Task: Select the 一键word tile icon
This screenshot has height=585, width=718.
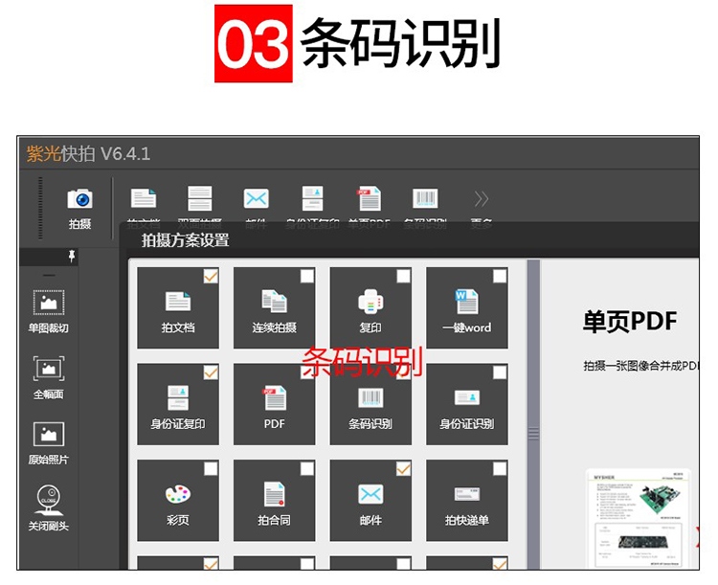Action: tap(466, 303)
